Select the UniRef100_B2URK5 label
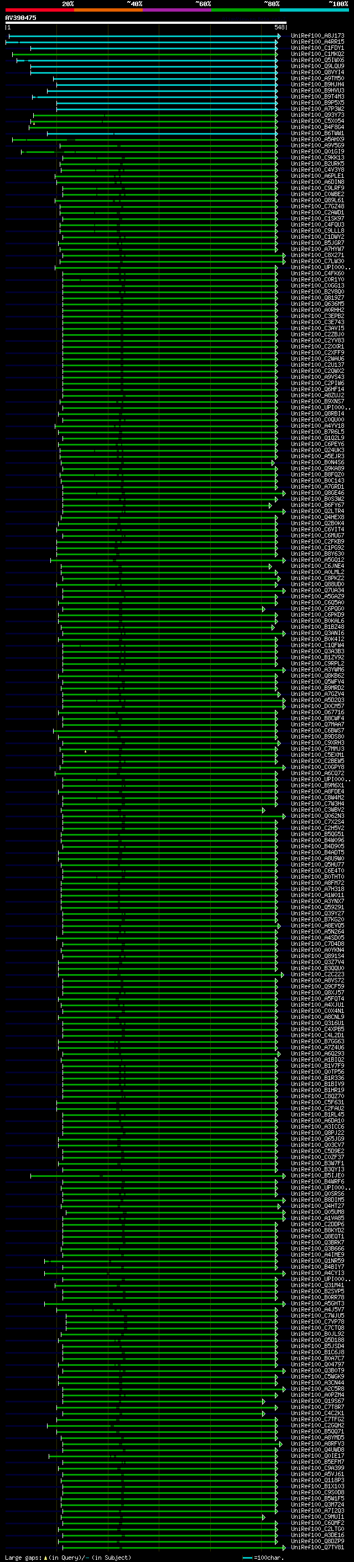354x1562 pixels. point(317,163)
